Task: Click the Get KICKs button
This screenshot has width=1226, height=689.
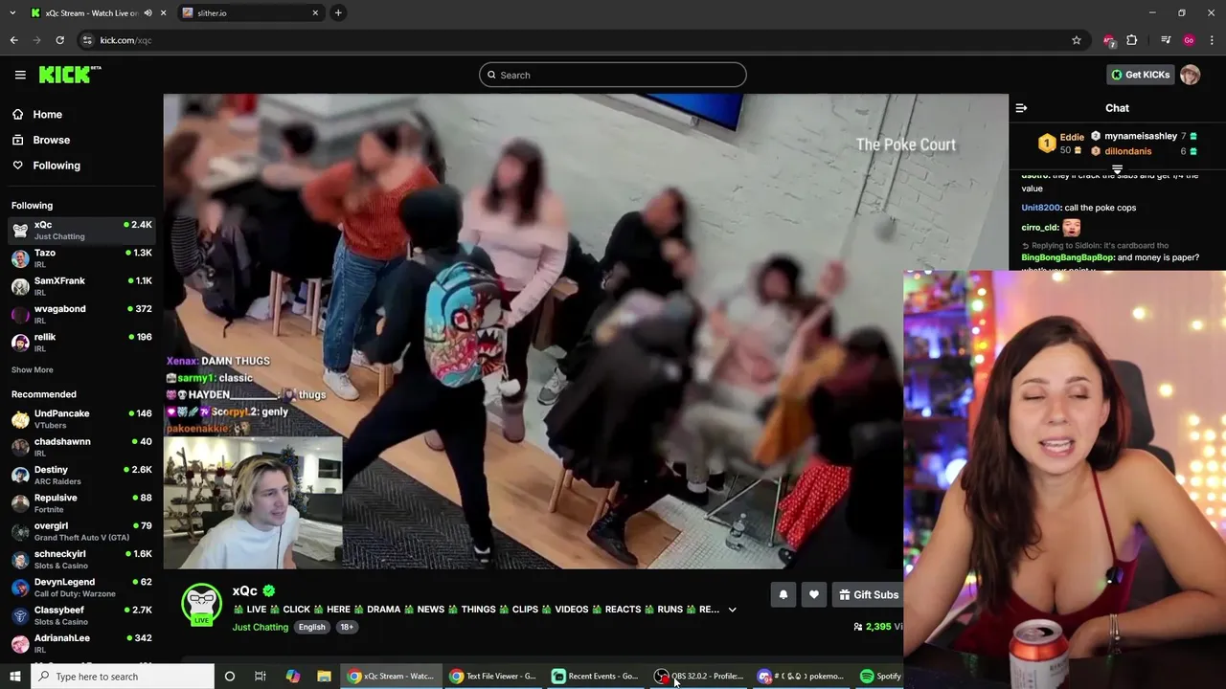Action: [x=1140, y=75]
